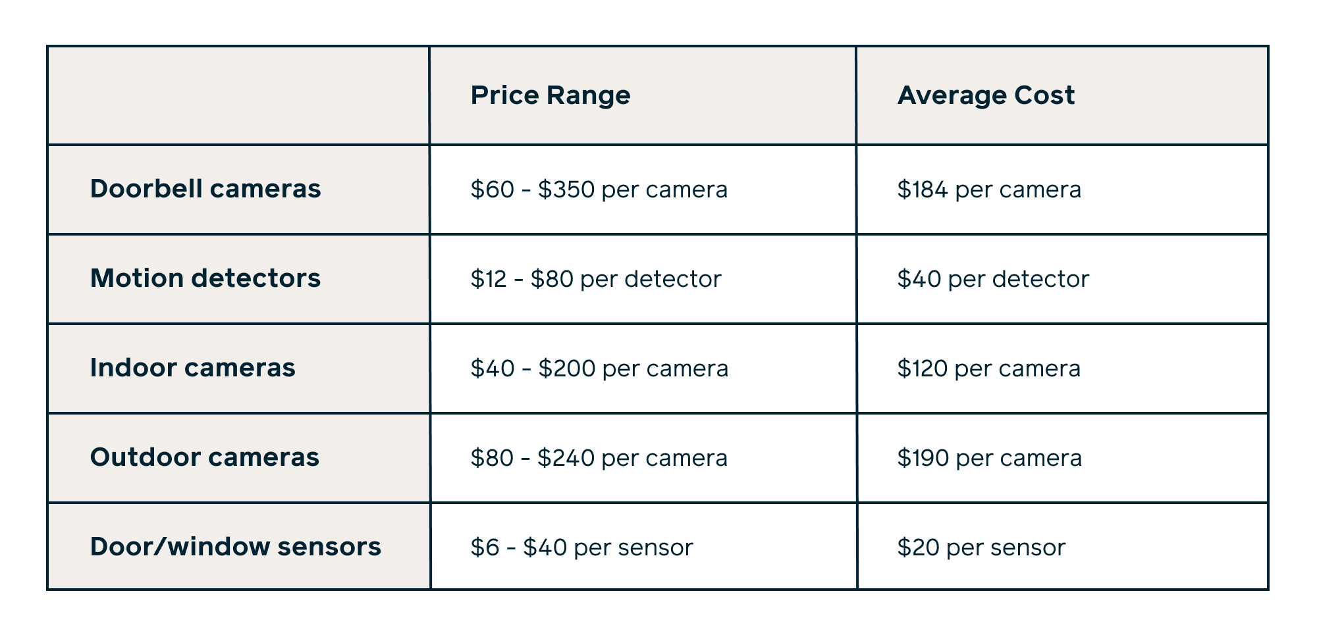Click the $184 per camera average cost
The image size is (1317, 633).
[x=989, y=190]
